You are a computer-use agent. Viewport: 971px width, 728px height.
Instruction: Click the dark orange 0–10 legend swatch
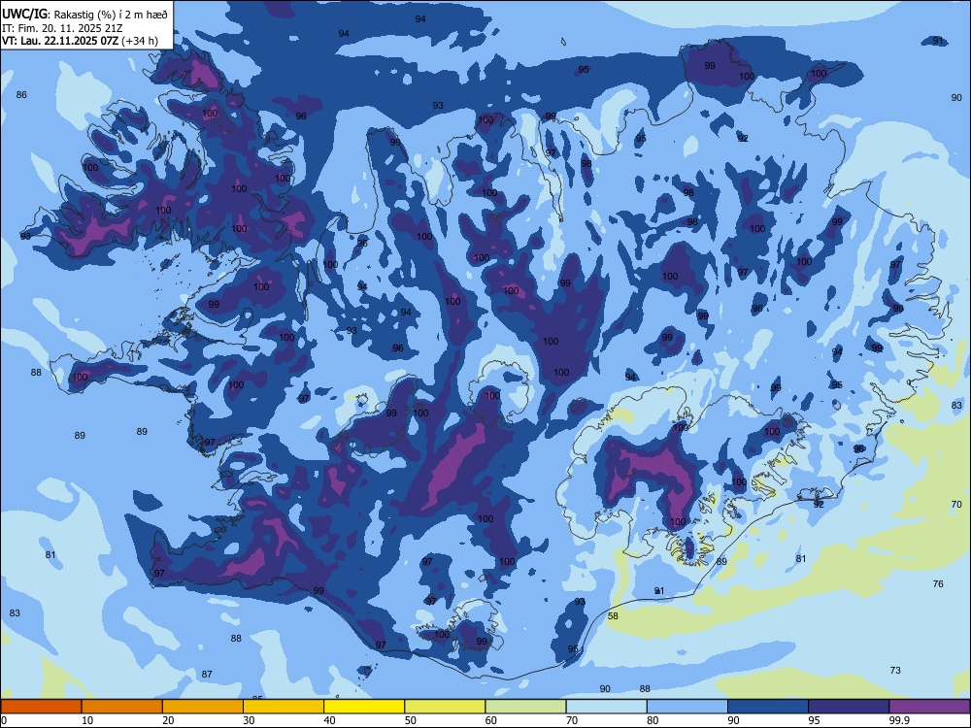click(x=41, y=707)
